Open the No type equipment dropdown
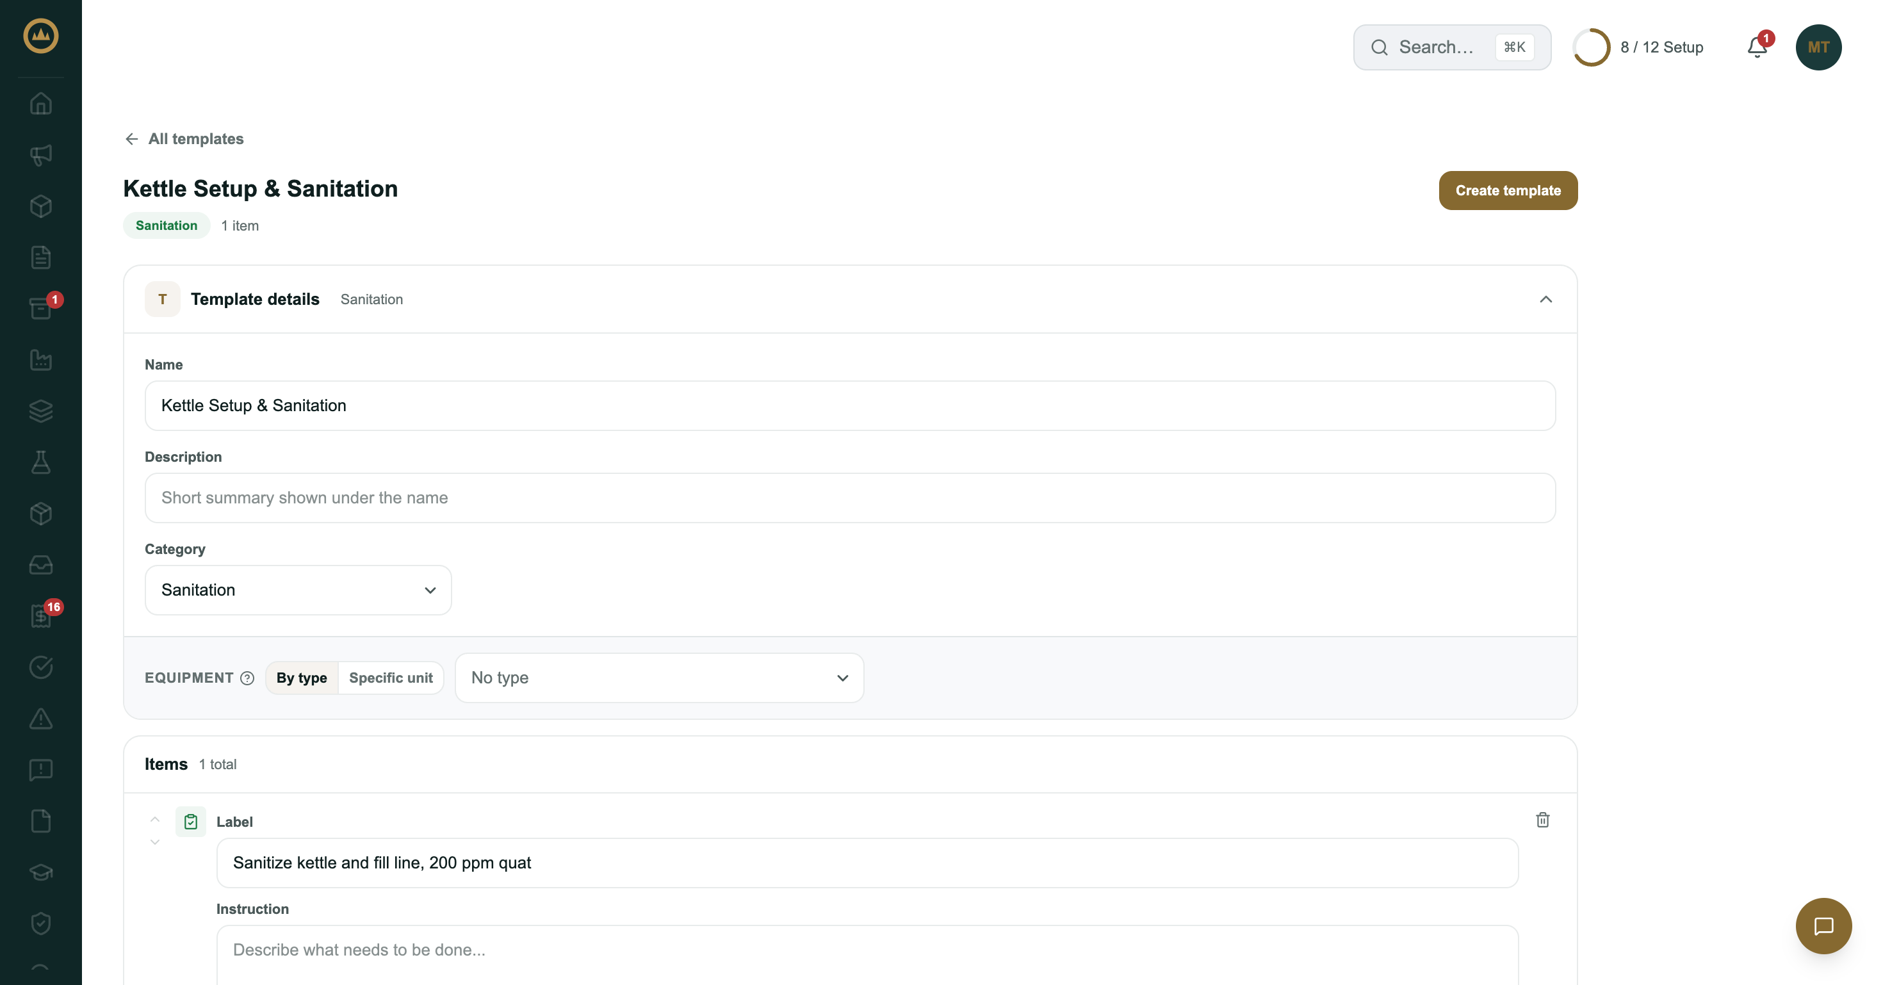This screenshot has height=985, width=1883. (x=659, y=678)
